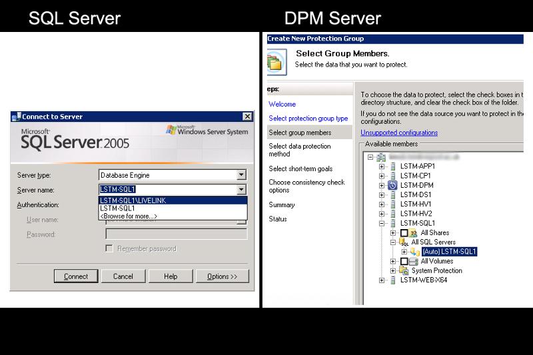The height and width of the screenshot is (355, 533).
Task: Select the LSTM-DPM tree label
Action: coord(417,185)
